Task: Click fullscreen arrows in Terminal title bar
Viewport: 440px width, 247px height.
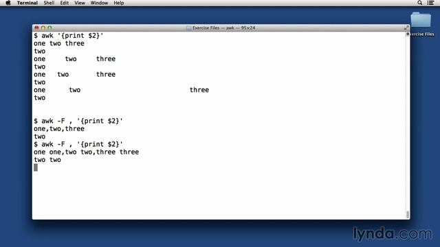Action: coord(406,27)
